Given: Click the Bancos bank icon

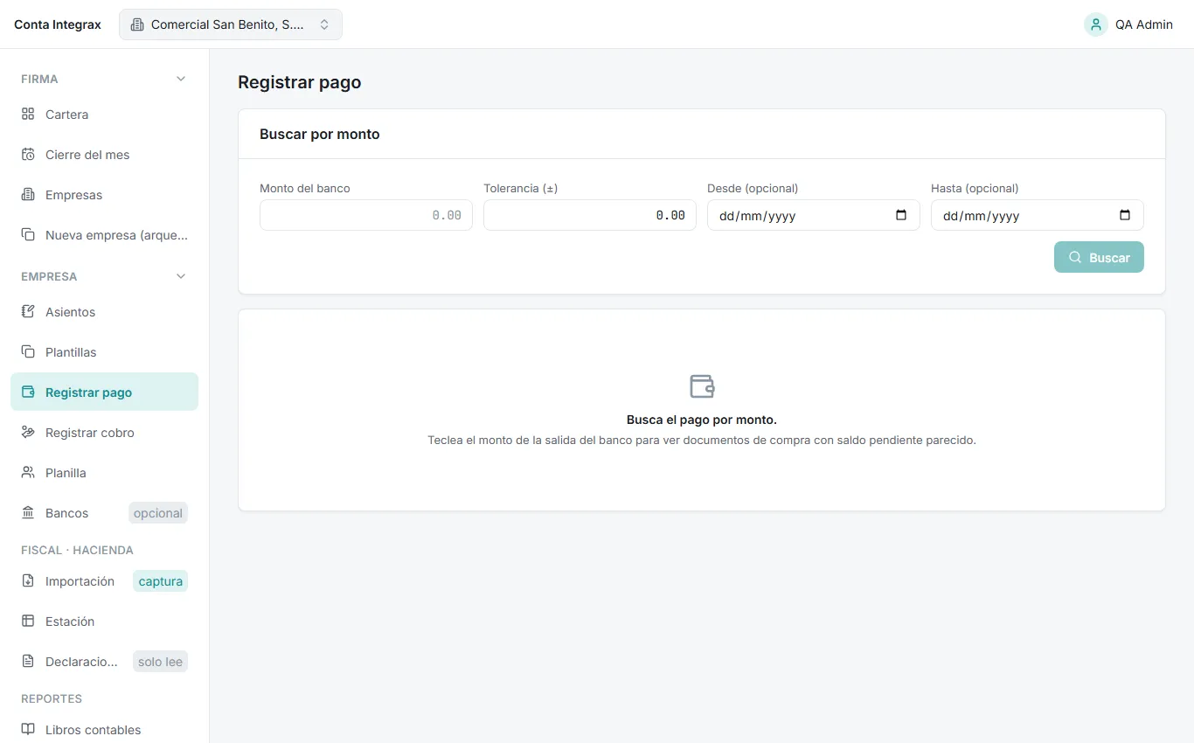Looking at the screenshot, I should (28, 513).
